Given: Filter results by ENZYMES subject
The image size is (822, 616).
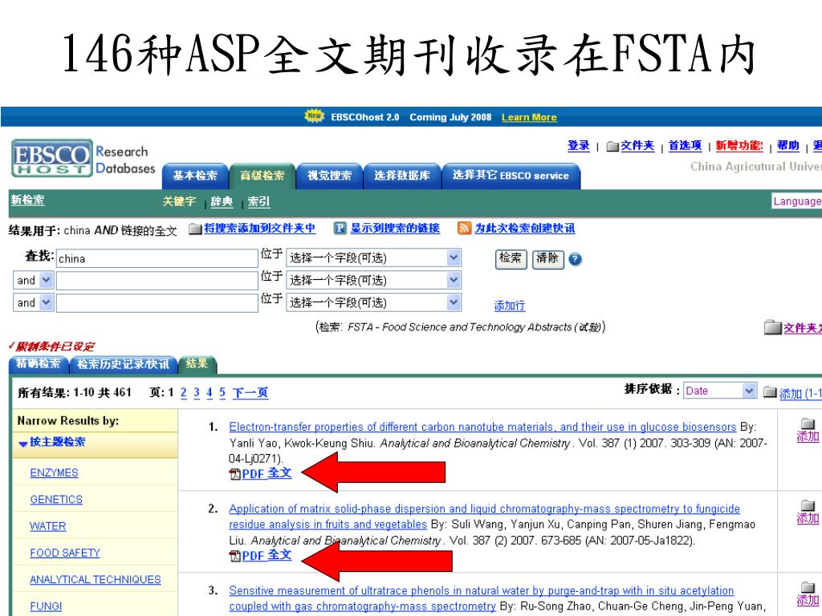Looking at the screenshot, I should [54, 473].
